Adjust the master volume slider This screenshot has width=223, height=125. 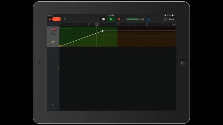click(135, 19)
